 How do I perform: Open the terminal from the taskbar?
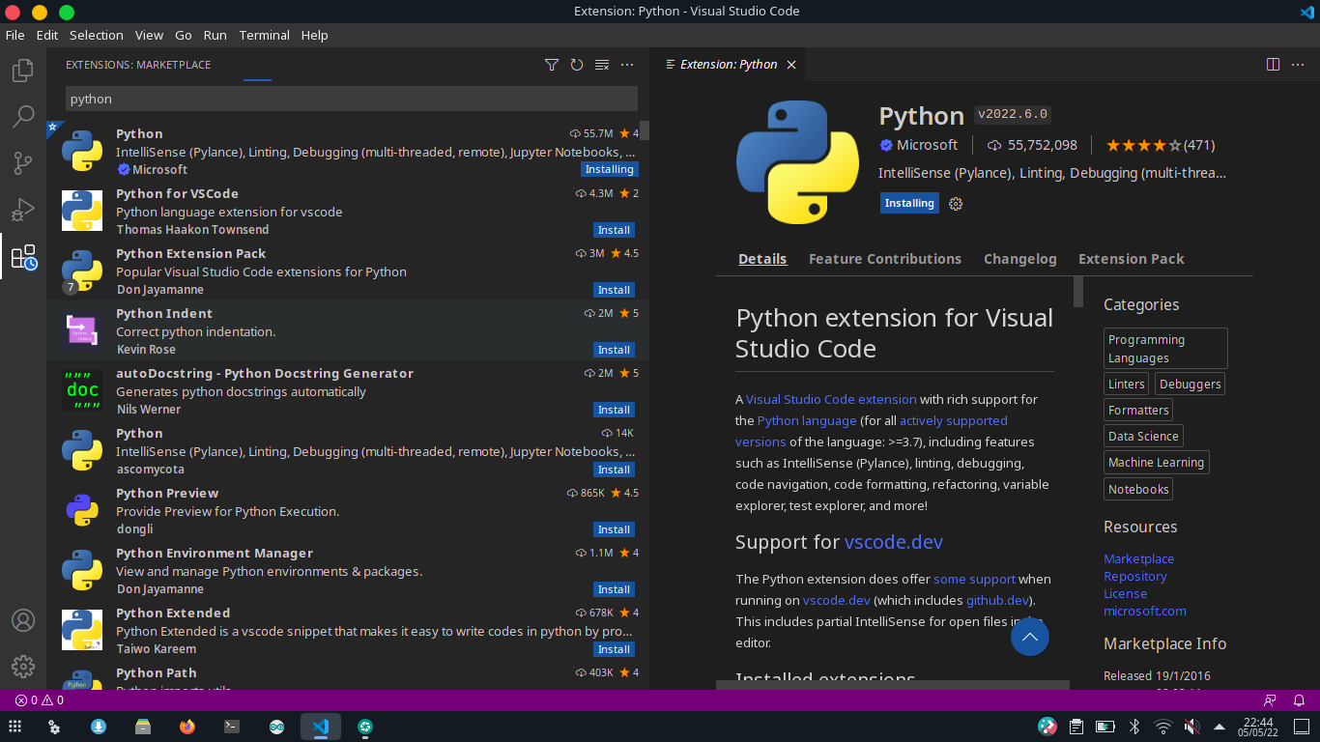point(232,727)
